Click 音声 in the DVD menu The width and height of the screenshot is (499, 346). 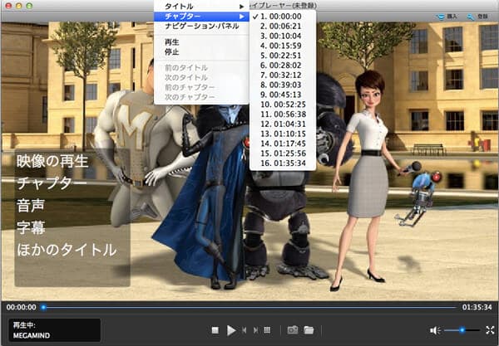(x=34, y=204)
